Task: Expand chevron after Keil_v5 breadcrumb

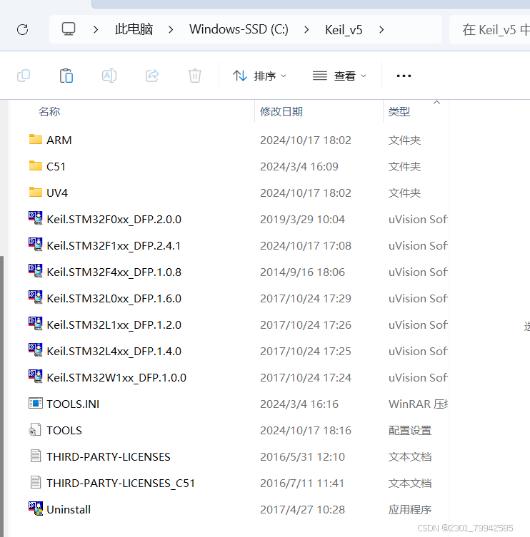Action: (381, 30)
